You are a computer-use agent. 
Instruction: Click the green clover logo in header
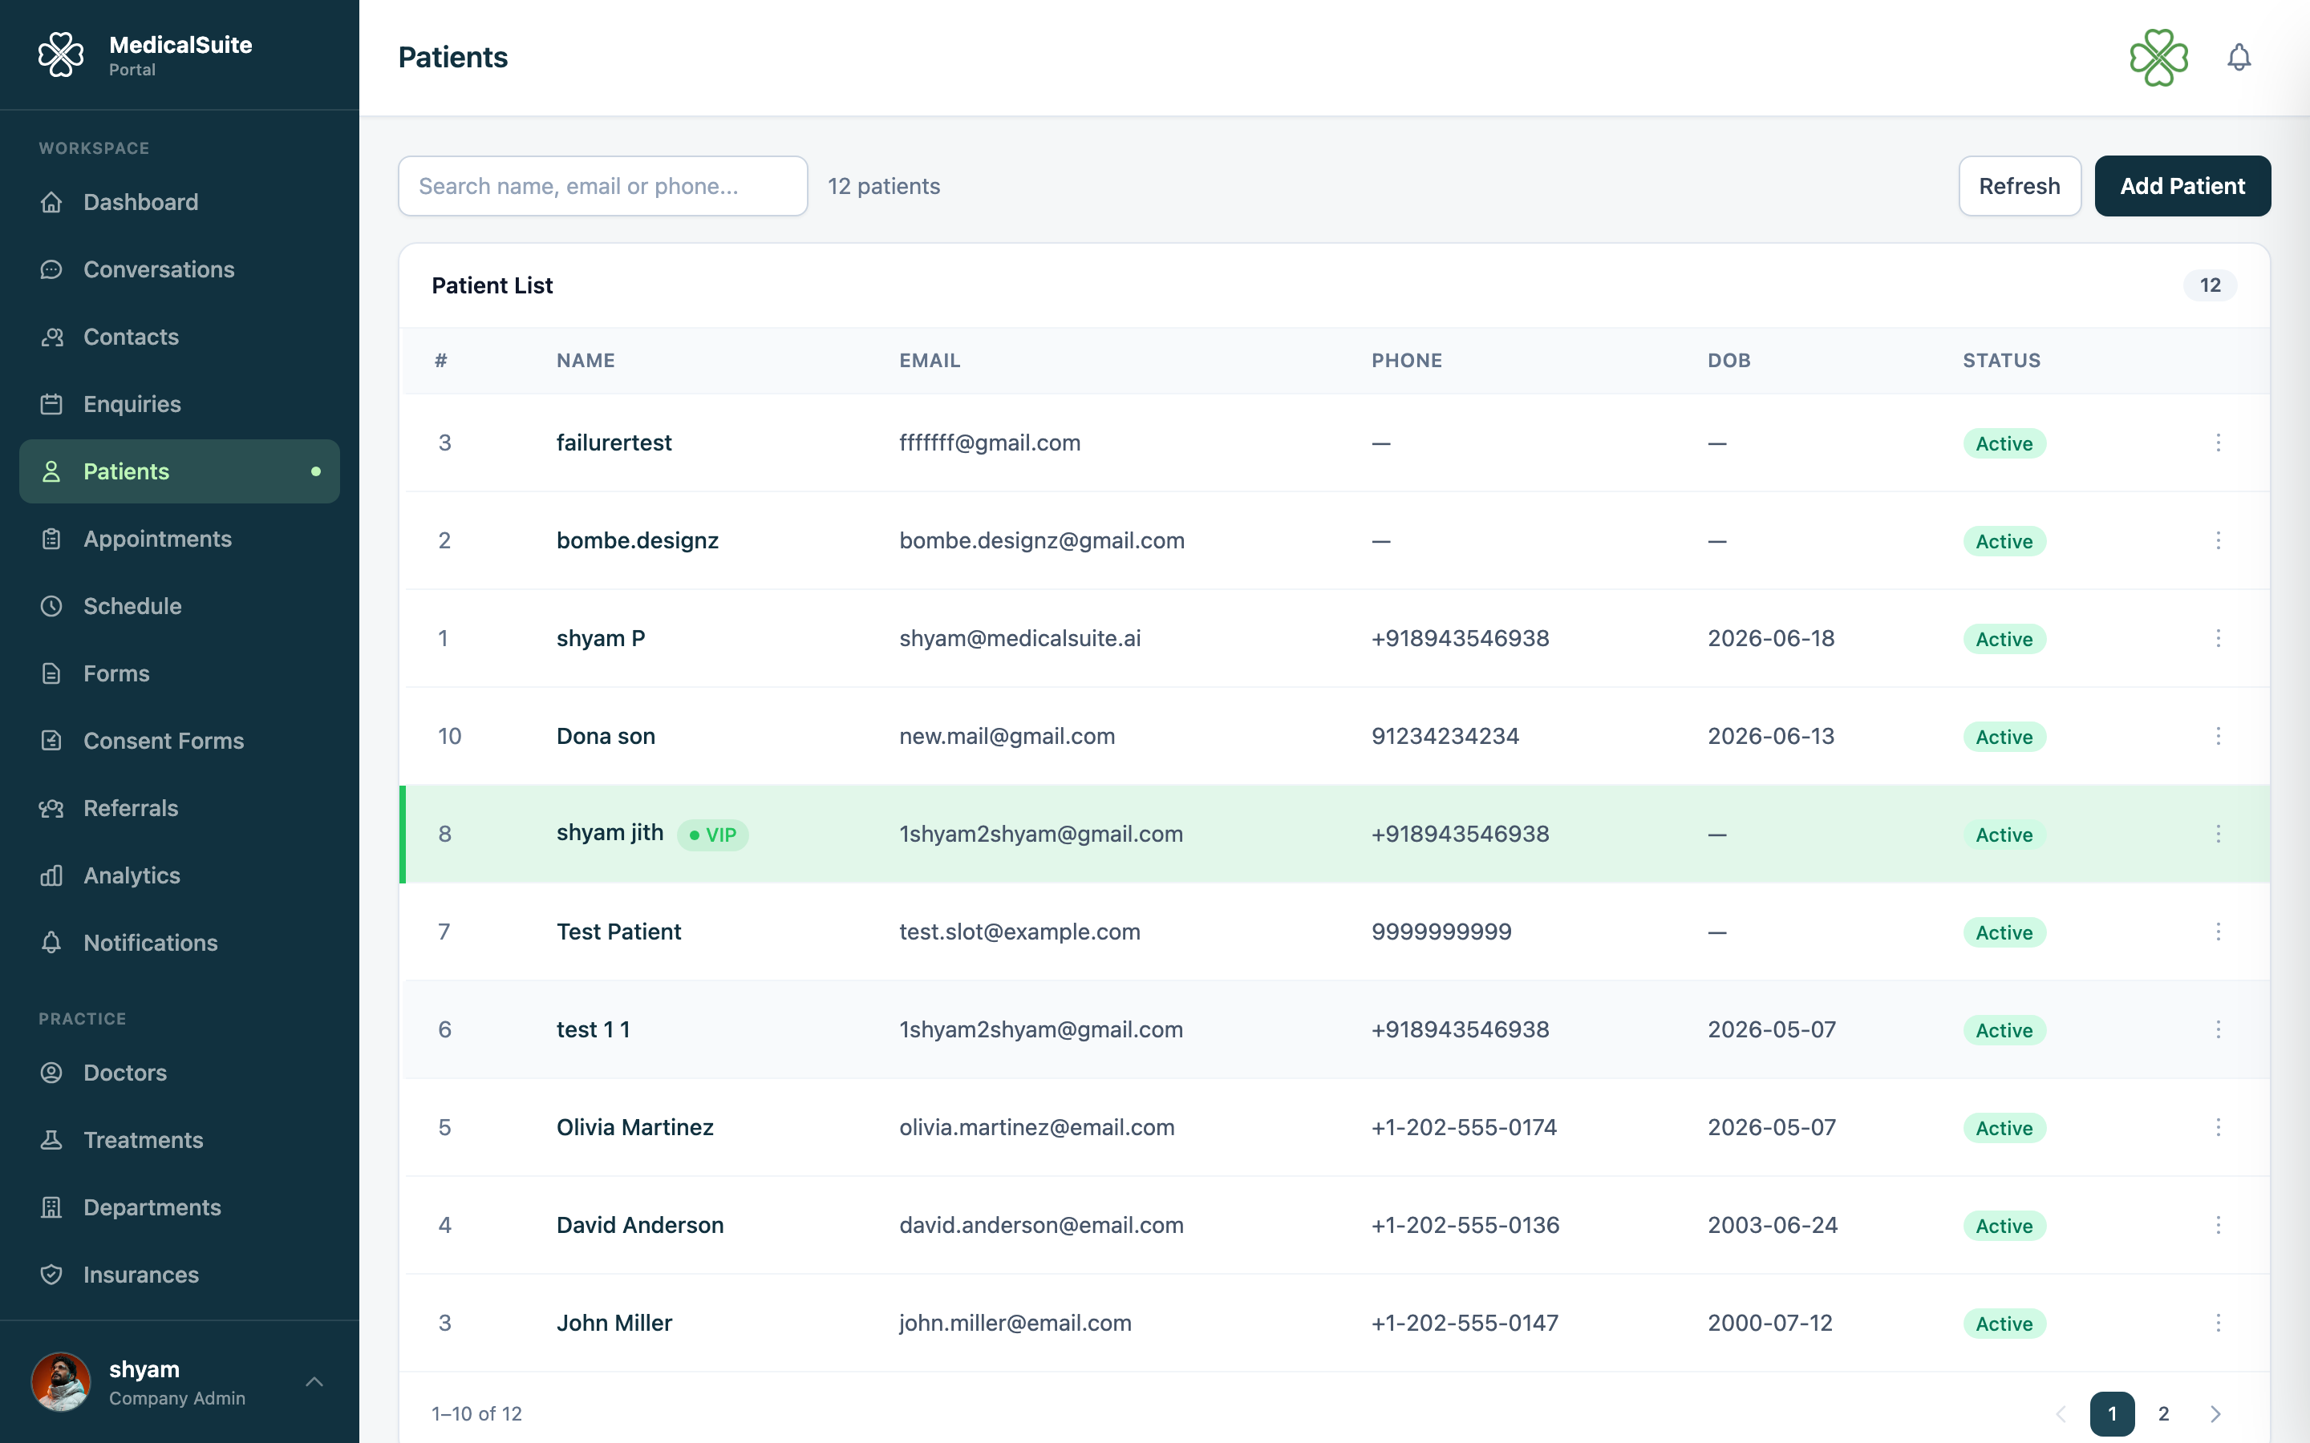click(2158, 57)
